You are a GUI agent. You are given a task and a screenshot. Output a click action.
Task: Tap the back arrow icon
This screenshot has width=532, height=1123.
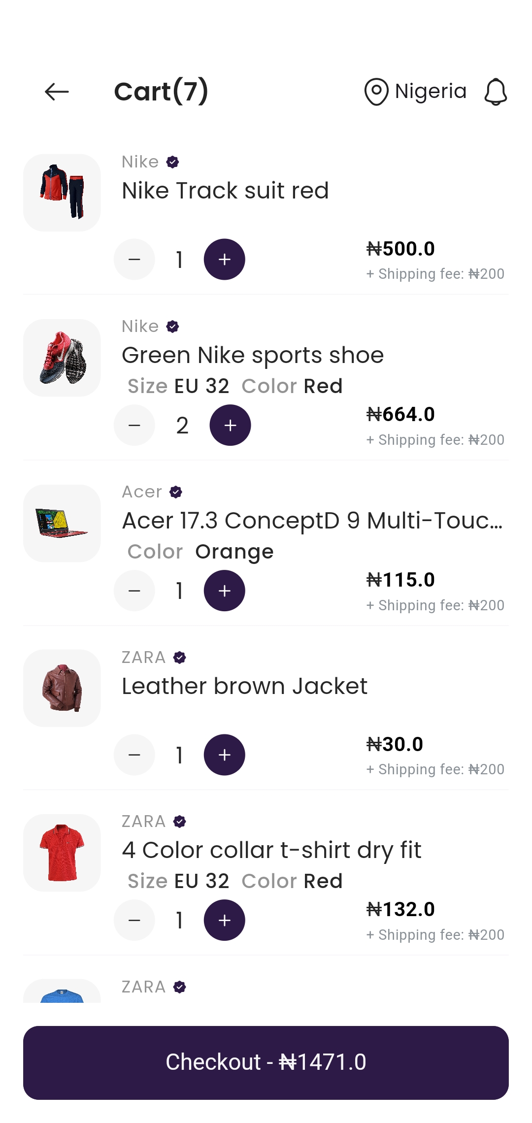coord(57,92)
